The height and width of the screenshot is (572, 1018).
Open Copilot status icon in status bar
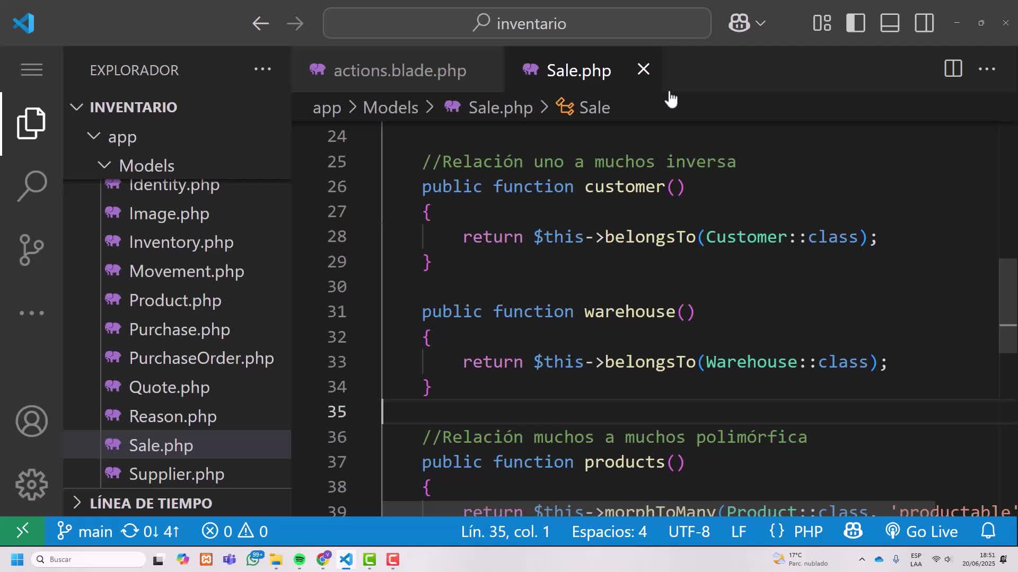(x=853, y=531)
